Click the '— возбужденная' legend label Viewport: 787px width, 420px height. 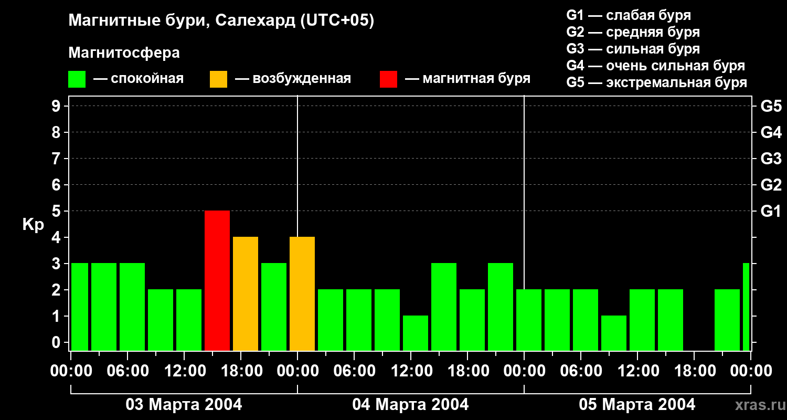[x=293, y=79]
